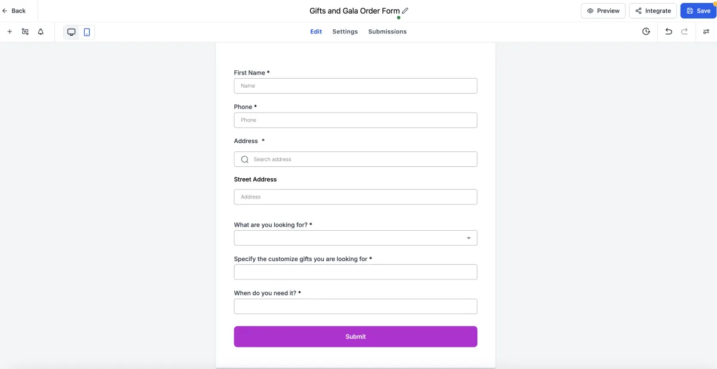Open the Integrate options
This screenshot has width=717, height=369.
coord(653,11)
